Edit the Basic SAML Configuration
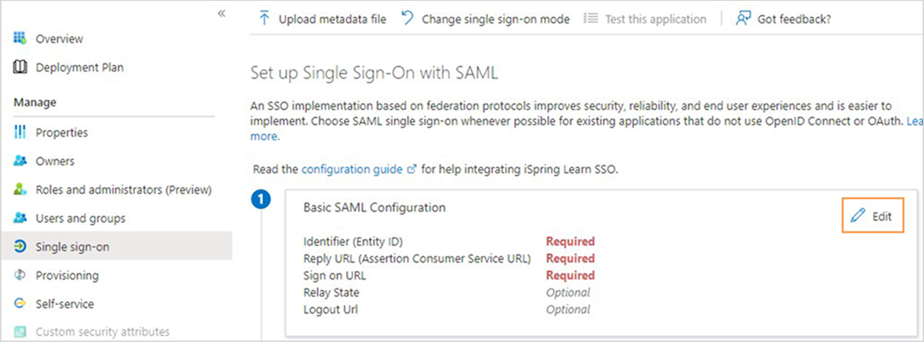Image resolution: width=924 pixels, height=342 pixels. (x=872, y=216)
